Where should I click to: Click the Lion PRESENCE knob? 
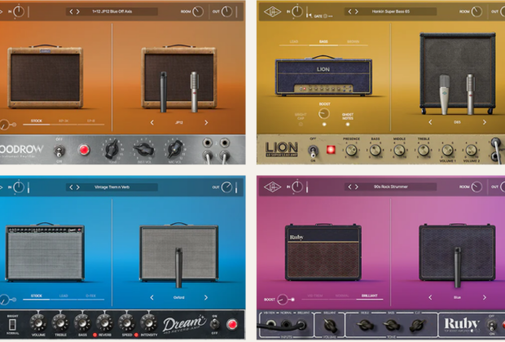(351, 150)
